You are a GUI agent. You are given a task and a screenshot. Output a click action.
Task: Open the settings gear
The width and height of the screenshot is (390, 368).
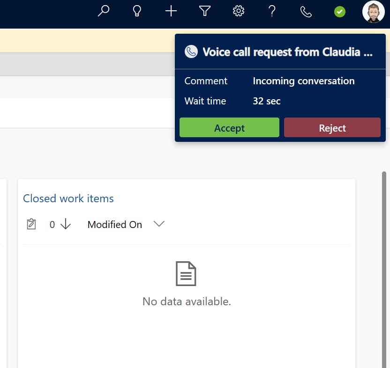[x=239, y=11]
